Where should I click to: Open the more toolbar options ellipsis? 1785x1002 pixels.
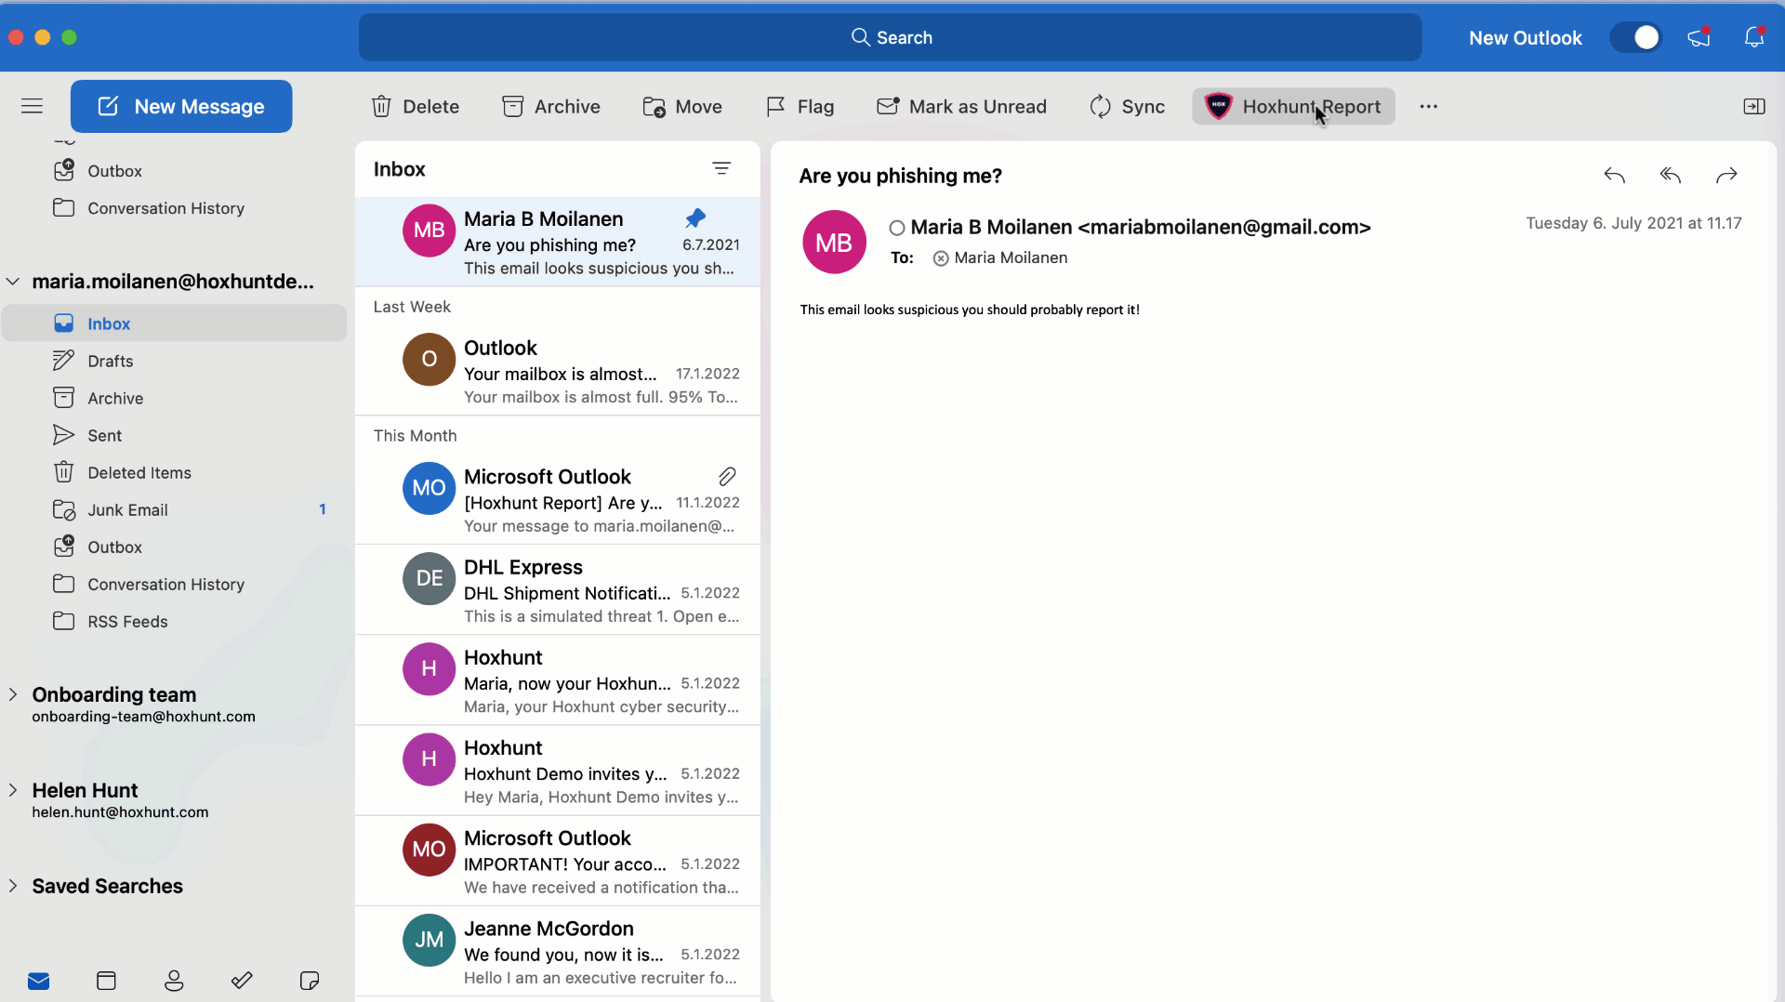tap(1429, 106)
